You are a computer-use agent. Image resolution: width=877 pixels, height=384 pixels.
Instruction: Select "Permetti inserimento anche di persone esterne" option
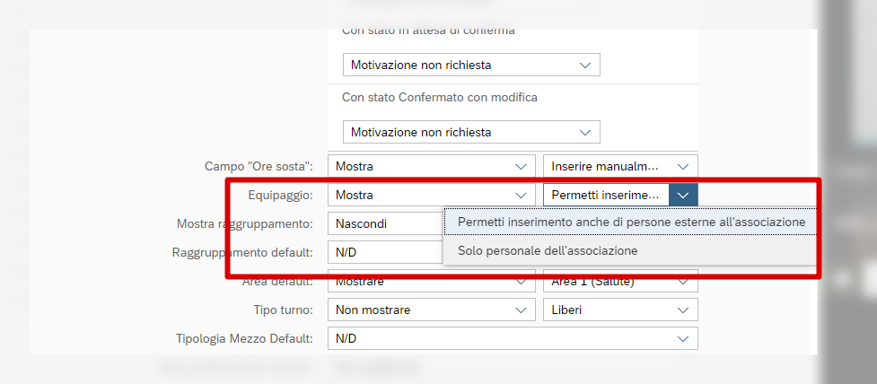(631, 222)
